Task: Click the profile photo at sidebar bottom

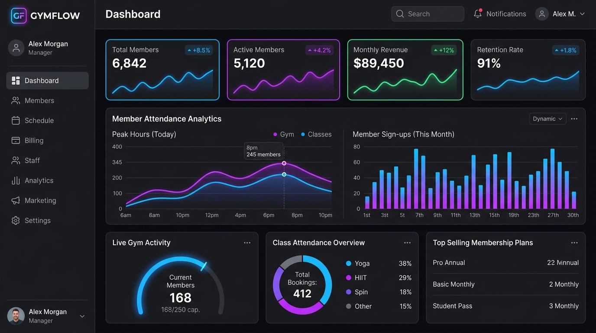Action: click(x=16, y=317)
